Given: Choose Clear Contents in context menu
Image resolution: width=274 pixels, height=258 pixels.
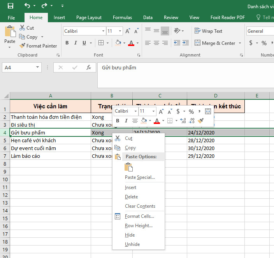Looking at the screenshot, I should (x=139, y=206).
